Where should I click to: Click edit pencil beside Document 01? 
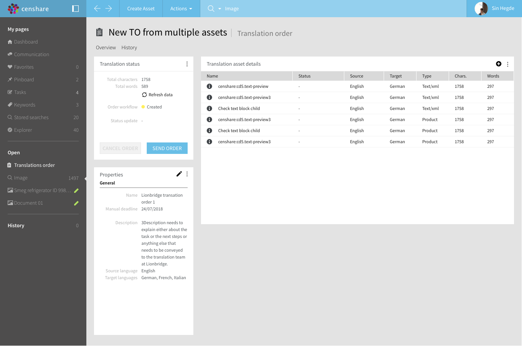[76, 203]
